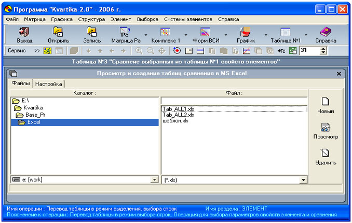Expand the Форм.ВСИ dropdown arrow
The image size is (352, 223).
click(x=226, y=35)
